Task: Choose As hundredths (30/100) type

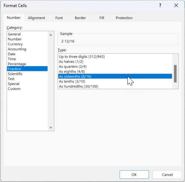Action: (115, 86)
